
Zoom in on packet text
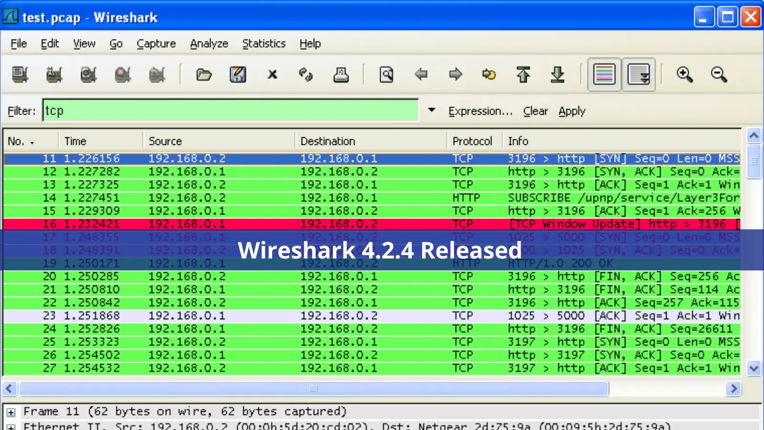click(685, 75)
